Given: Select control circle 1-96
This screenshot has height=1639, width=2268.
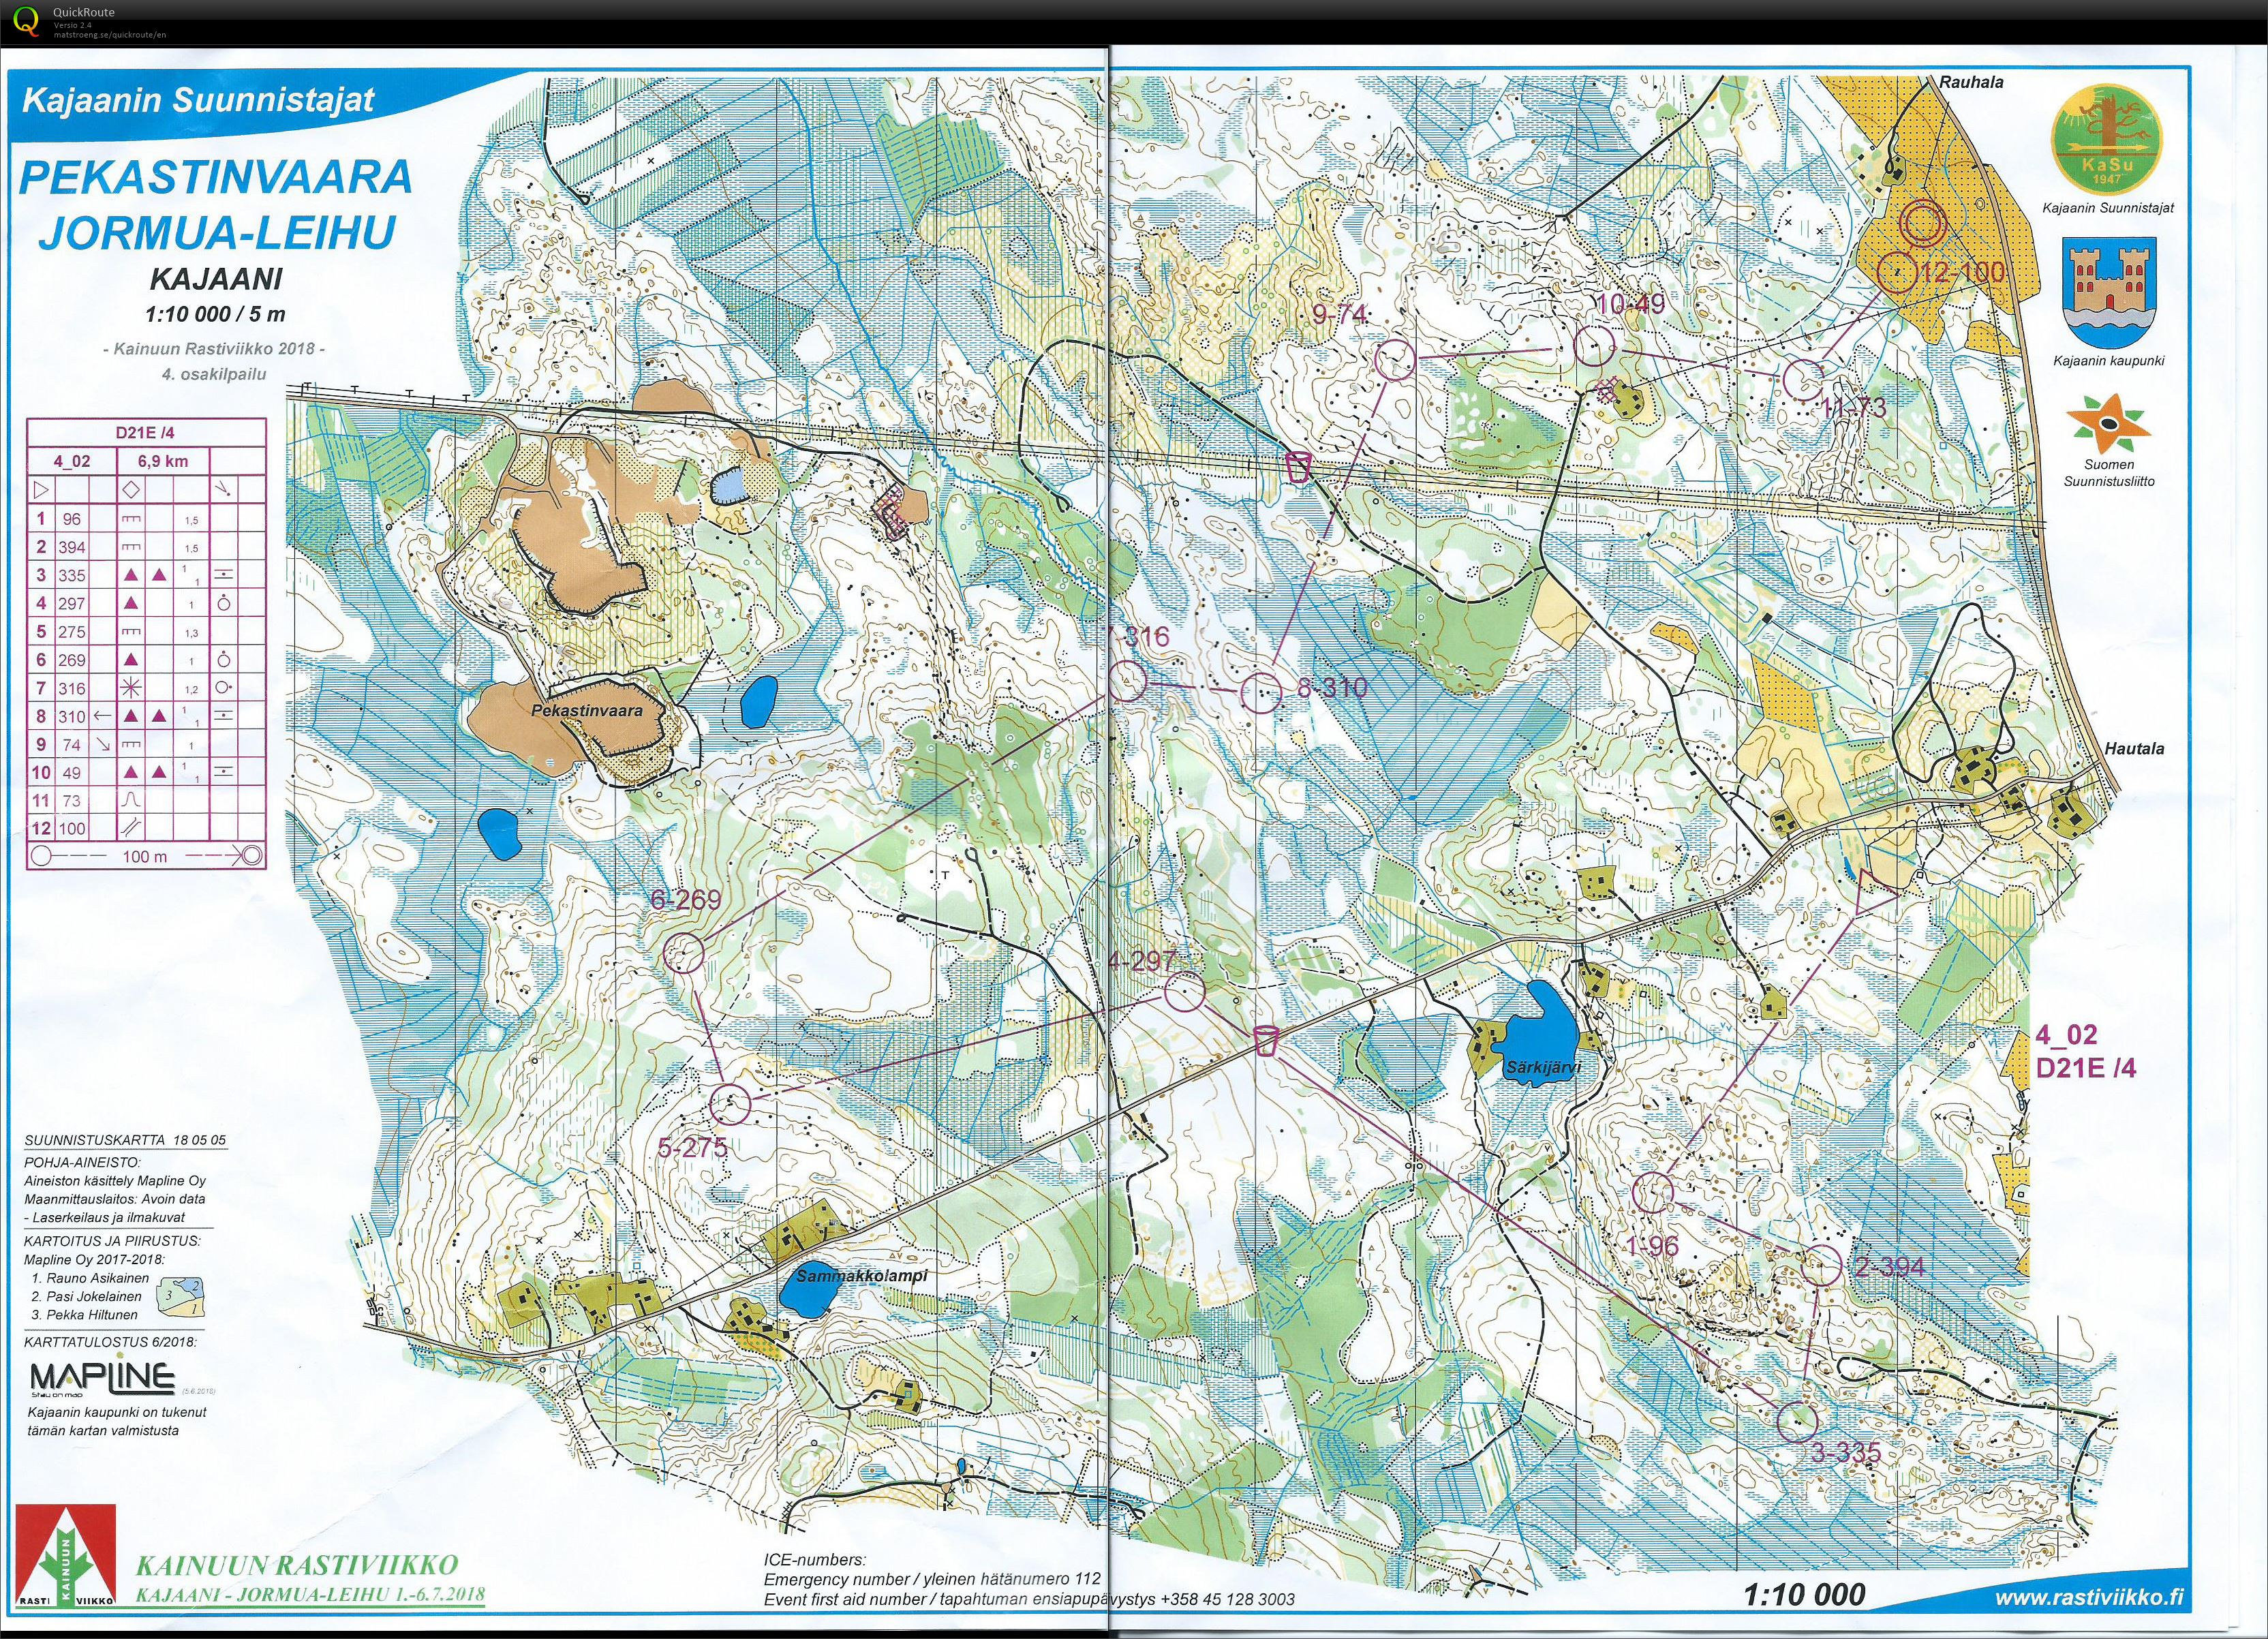Looking at the screenshot, I should [x=1653, y=1192].
